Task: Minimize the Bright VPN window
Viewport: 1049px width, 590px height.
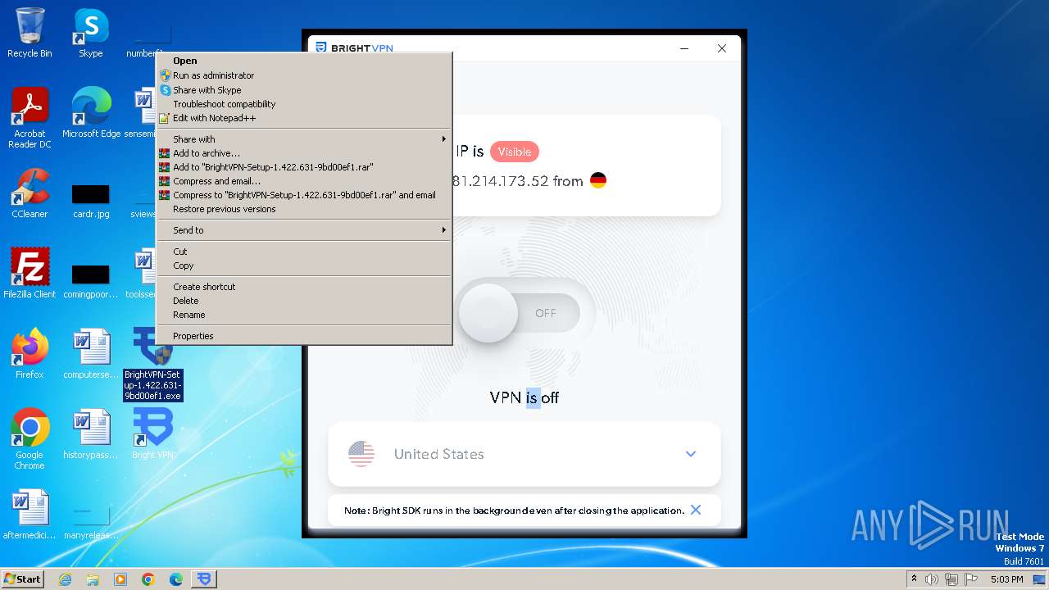Action: (x=684, y=48)
